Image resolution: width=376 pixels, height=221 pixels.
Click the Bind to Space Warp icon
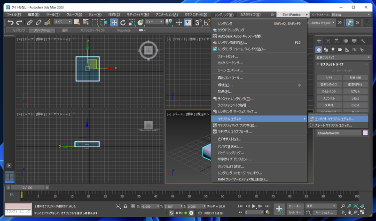(47, 23)
